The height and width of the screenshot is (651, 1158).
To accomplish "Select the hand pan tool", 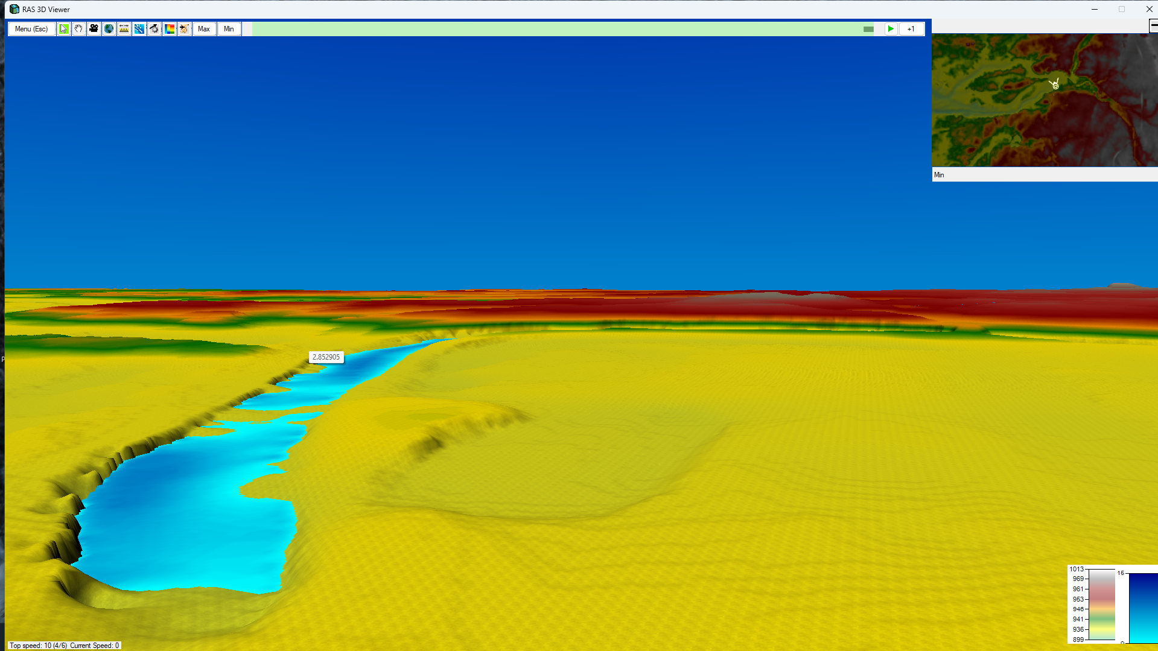I will [x=78, y=29].
